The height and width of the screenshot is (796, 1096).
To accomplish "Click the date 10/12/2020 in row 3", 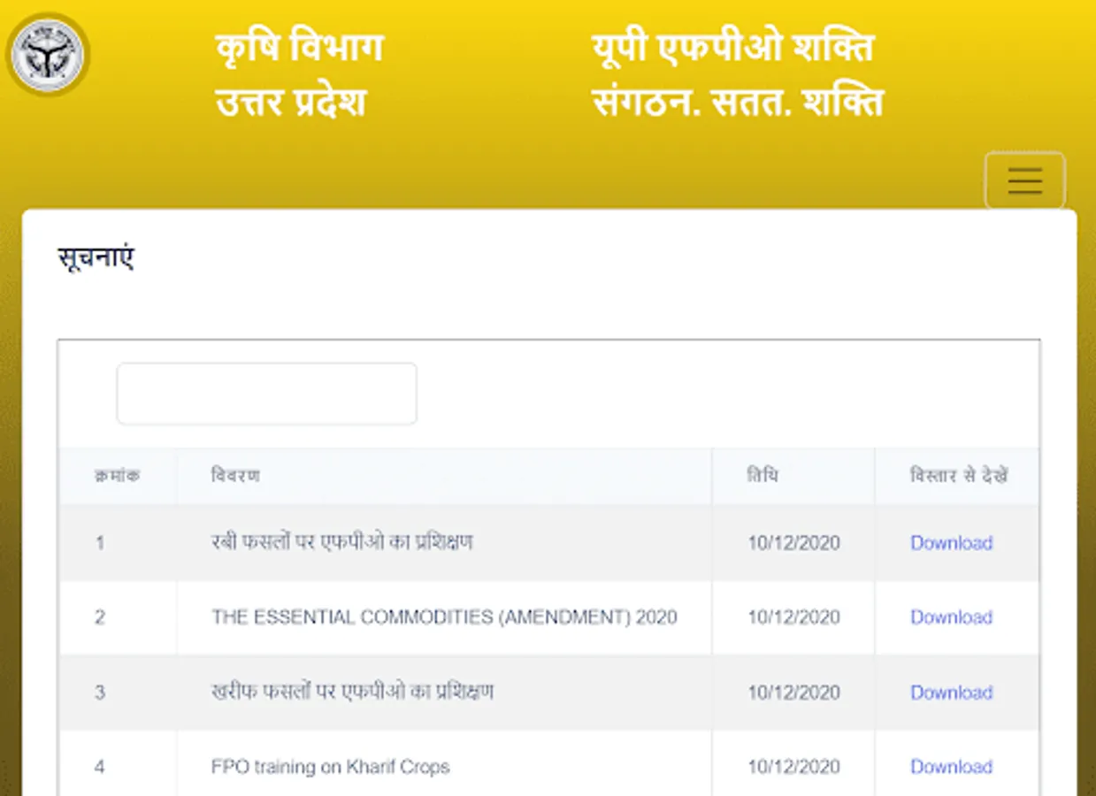I will [x=793, y=693].
